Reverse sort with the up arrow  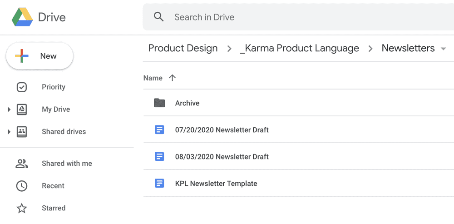click(172, 78)
